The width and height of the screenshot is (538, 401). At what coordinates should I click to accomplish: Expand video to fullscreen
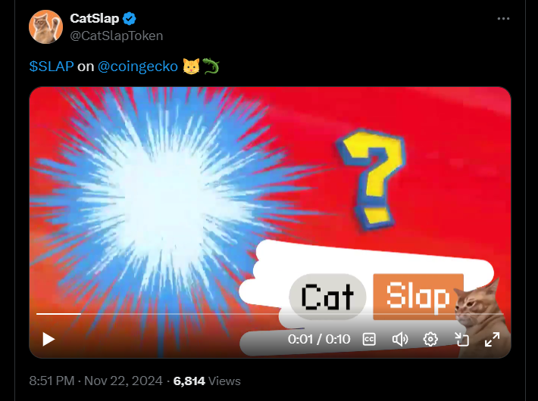tap(492, 339)
